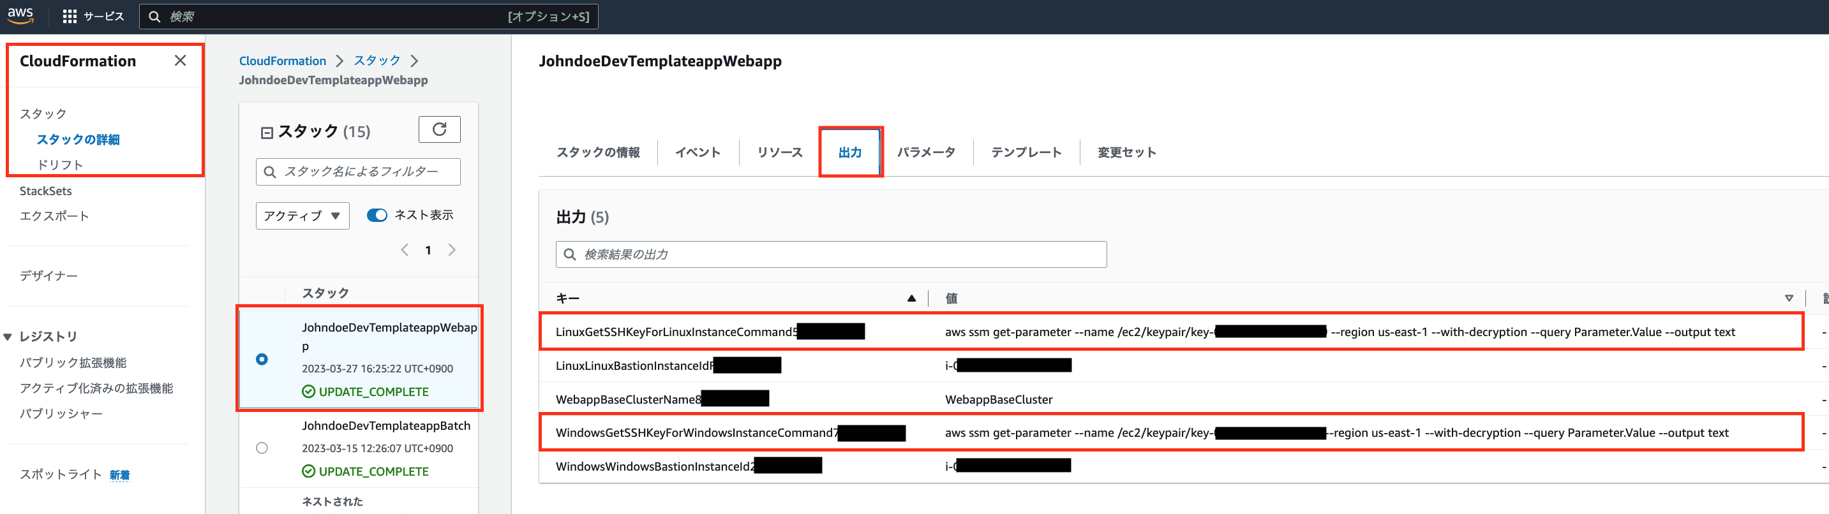
Task: Select the JohndoeDevTemplateappBatch stack radio button
Action: coord(262,448)
